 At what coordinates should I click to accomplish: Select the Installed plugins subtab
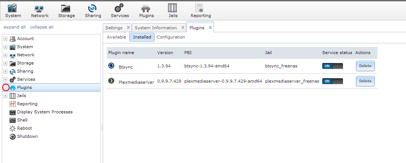pyautogui.click(x=142, y=37)
